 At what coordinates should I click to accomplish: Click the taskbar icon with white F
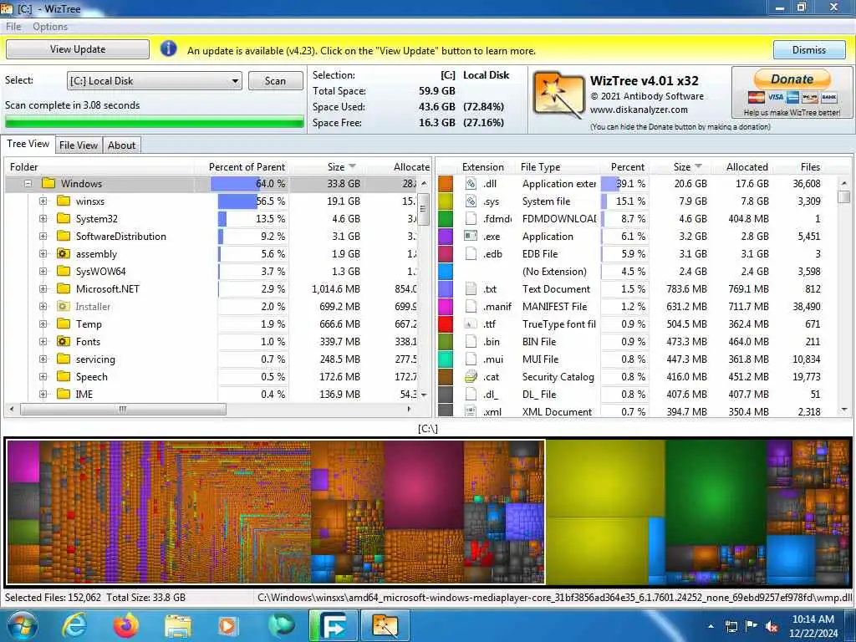click(x=333, y=625)
